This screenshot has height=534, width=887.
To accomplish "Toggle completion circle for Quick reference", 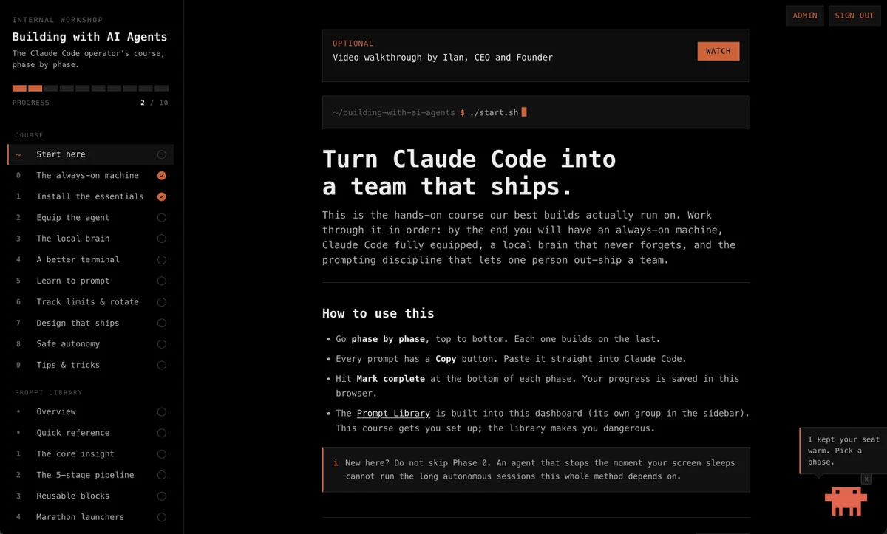I will (162, 433).
